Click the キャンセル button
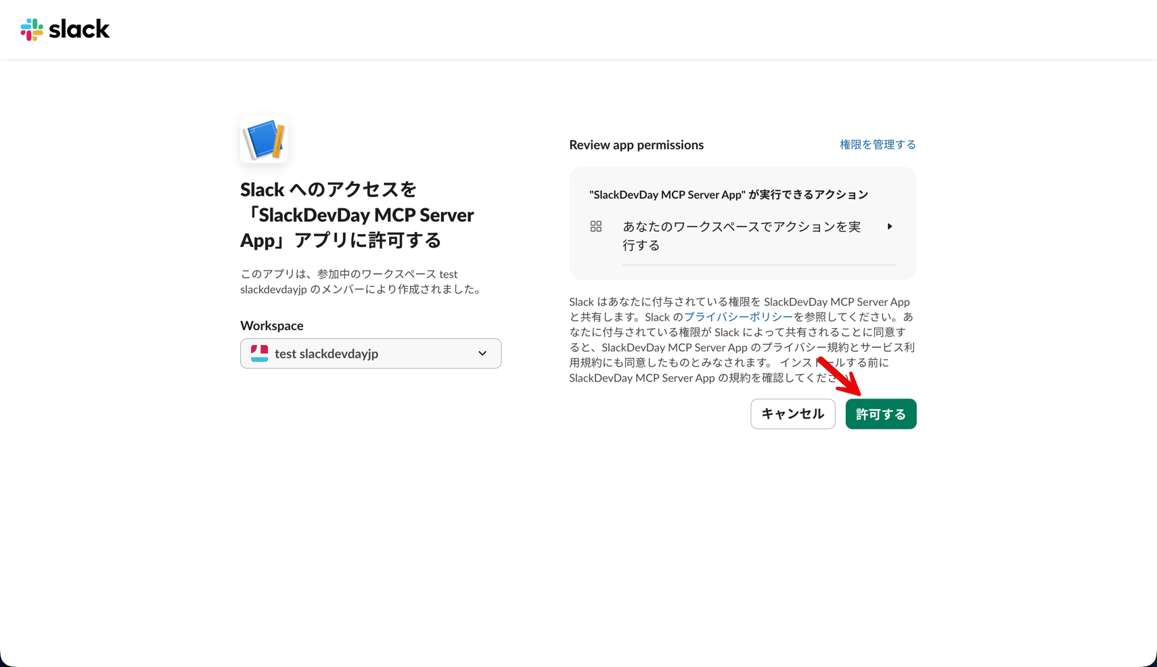 [x=793, y=413]
